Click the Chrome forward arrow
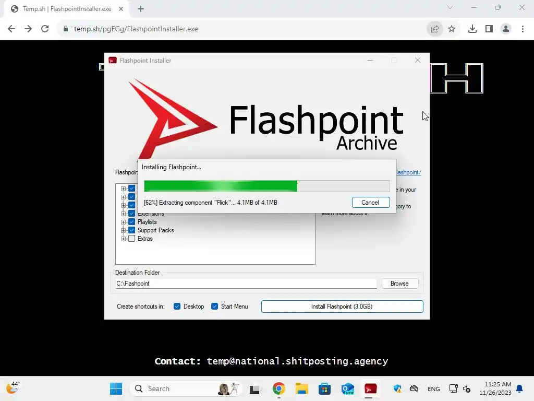The width and height of the screenshot is (534, 401). point(28,29)
